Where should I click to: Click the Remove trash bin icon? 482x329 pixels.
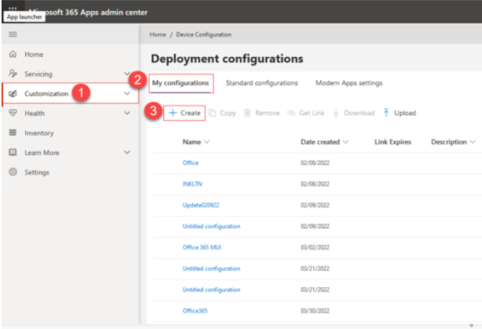[247, 113]
